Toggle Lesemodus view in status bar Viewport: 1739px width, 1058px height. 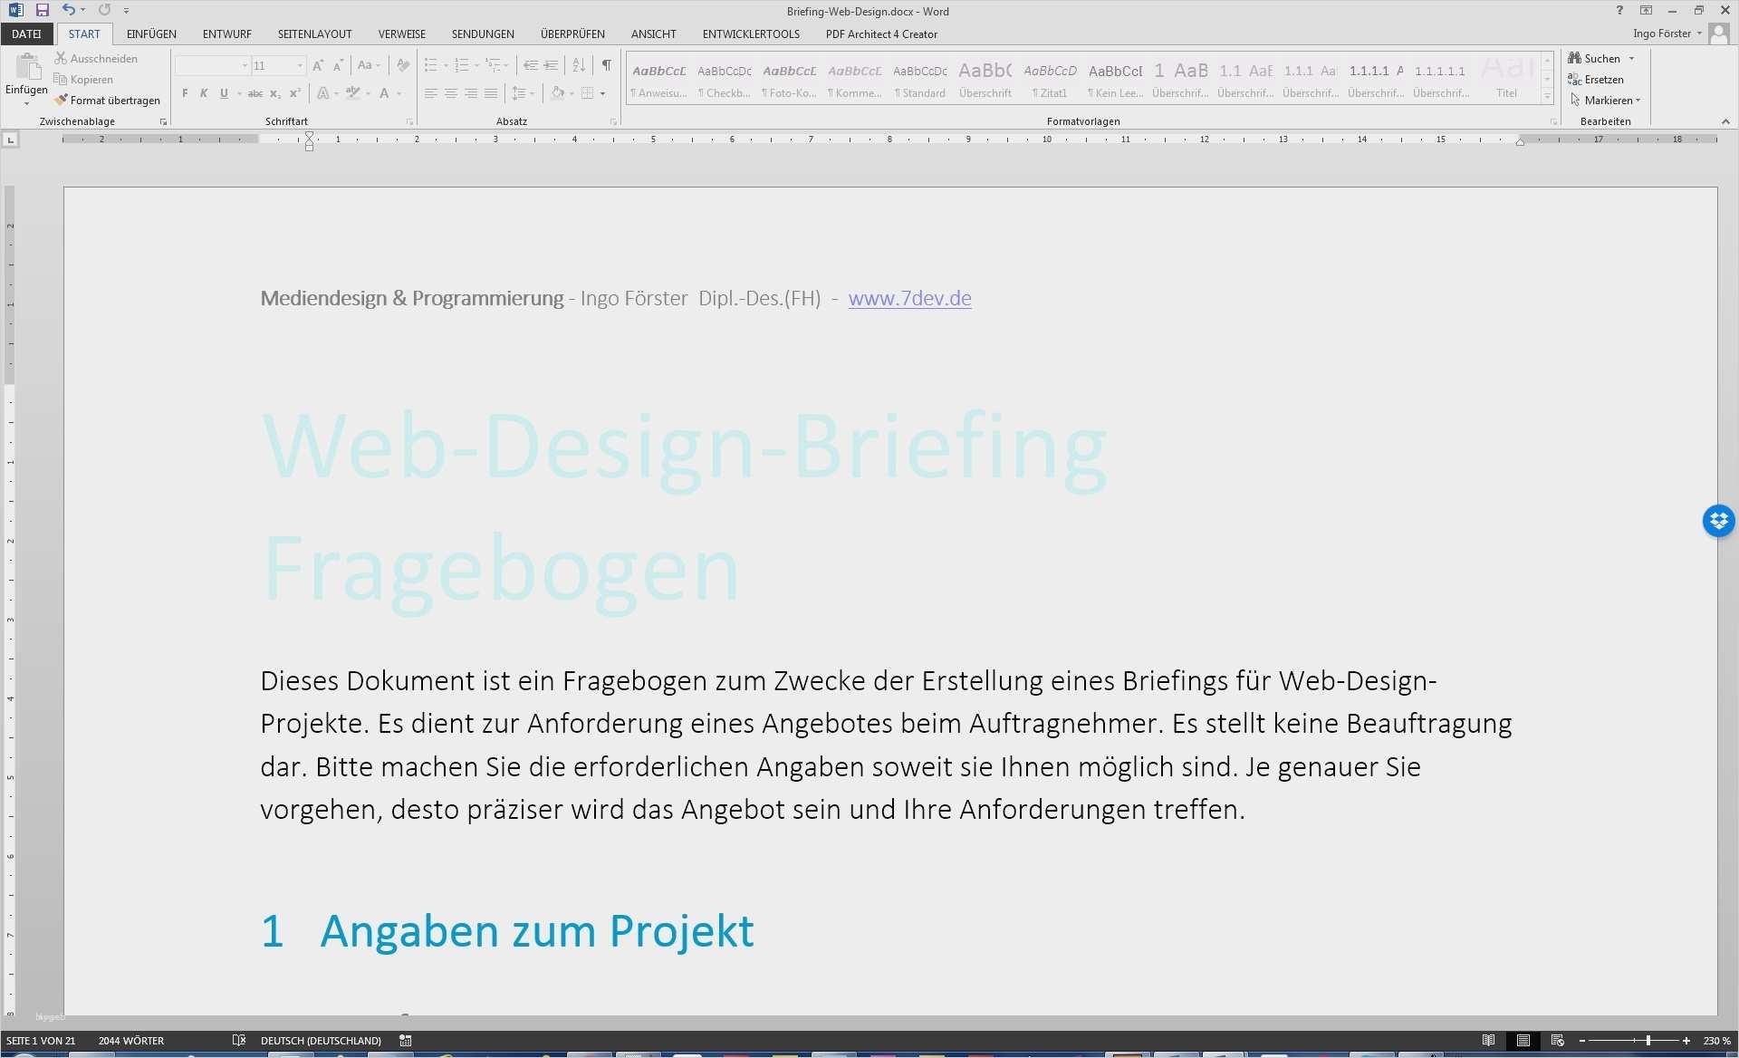[x=1489, y=1040]
